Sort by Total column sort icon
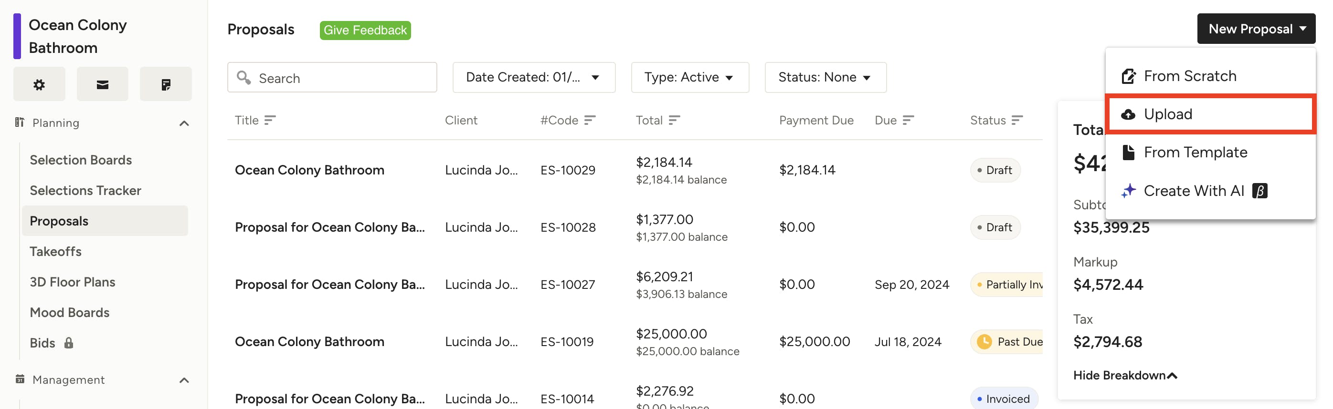 [674, 120]
